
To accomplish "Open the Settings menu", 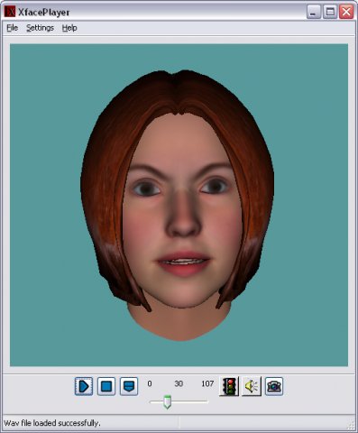I will pyautogui.click(x=40, y=28).
